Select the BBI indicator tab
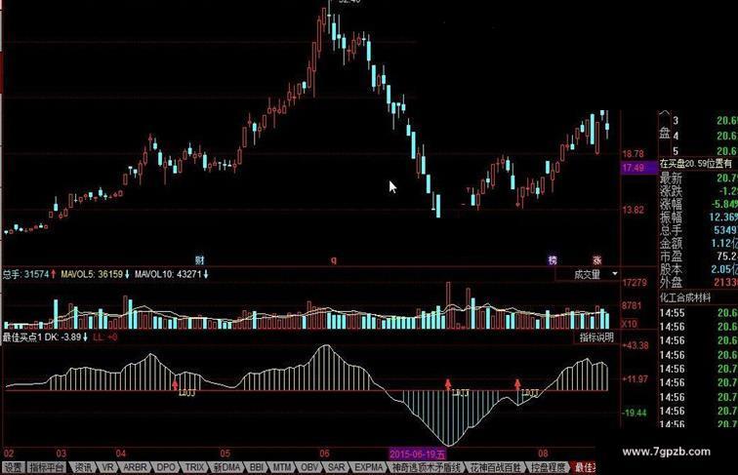 pos(257,467)
